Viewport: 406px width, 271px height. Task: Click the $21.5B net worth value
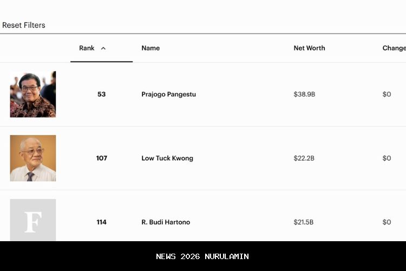click(x=304, y=222)
